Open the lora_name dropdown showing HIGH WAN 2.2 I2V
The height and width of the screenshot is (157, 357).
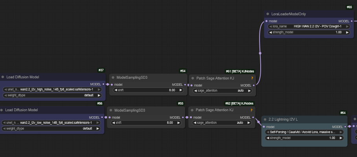click(x=309, y=26)
